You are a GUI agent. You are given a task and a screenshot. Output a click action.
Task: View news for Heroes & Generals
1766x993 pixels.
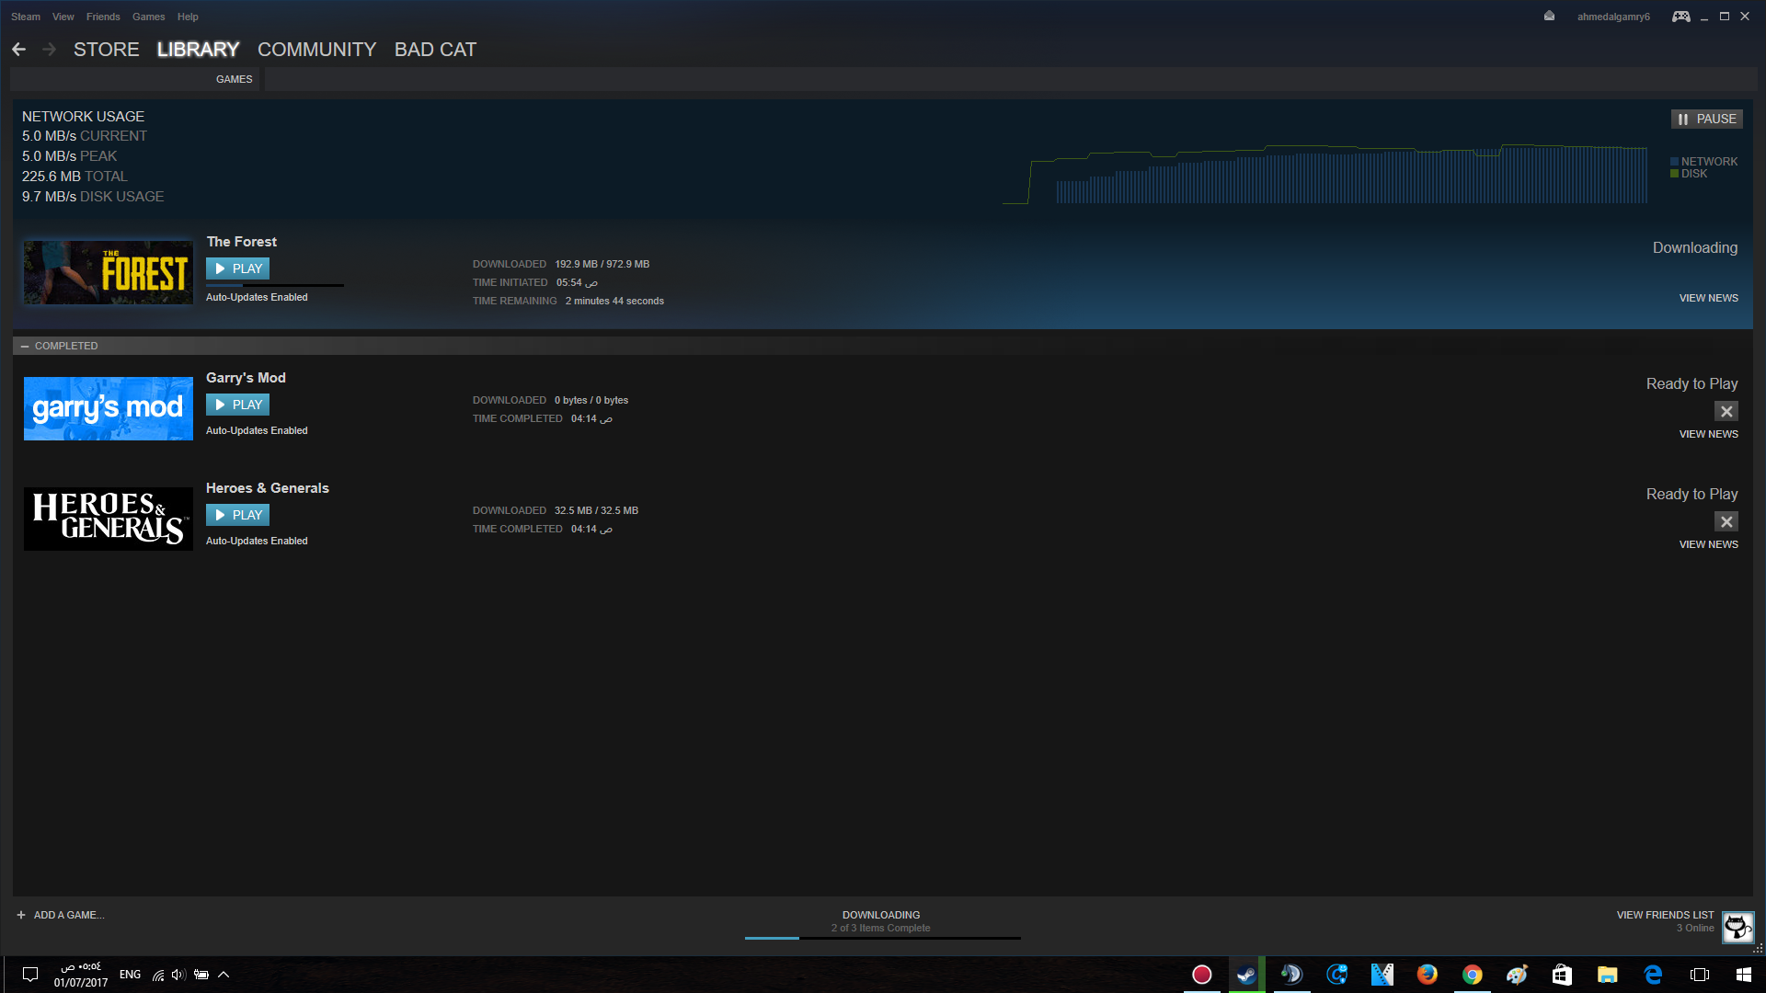tap(1708, 544)
